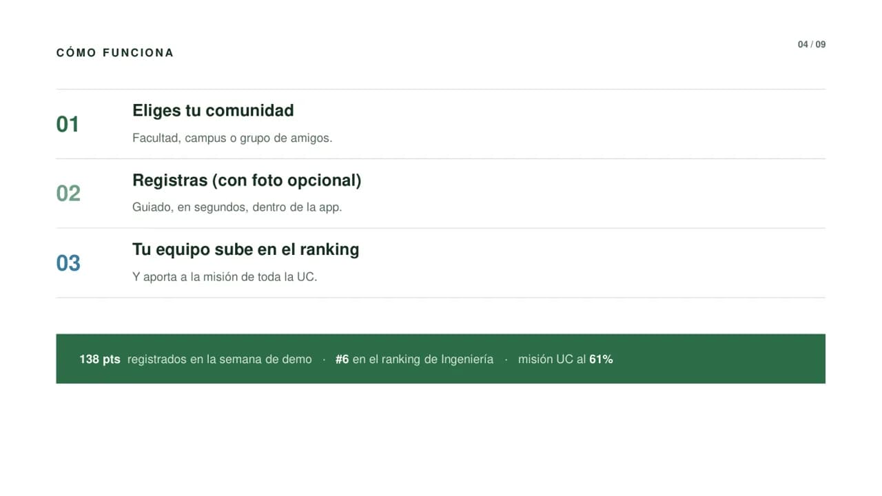The width and height of the screenshot is (882, 496).
Task: Click the bold #6 ranking number
Action: coord(342,359)
